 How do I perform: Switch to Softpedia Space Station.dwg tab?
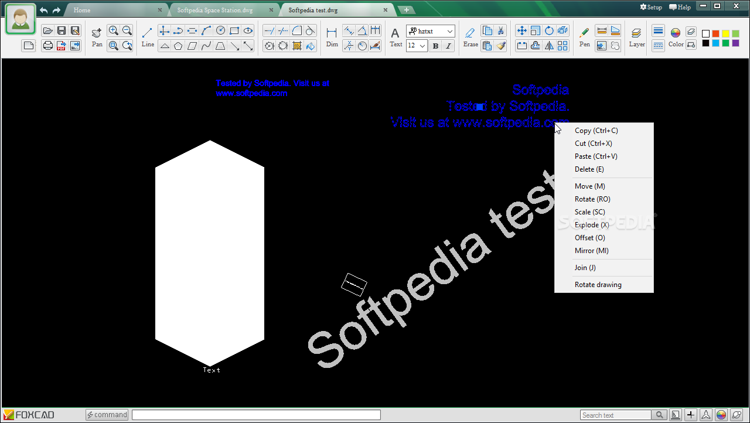(x=215, y=10)
